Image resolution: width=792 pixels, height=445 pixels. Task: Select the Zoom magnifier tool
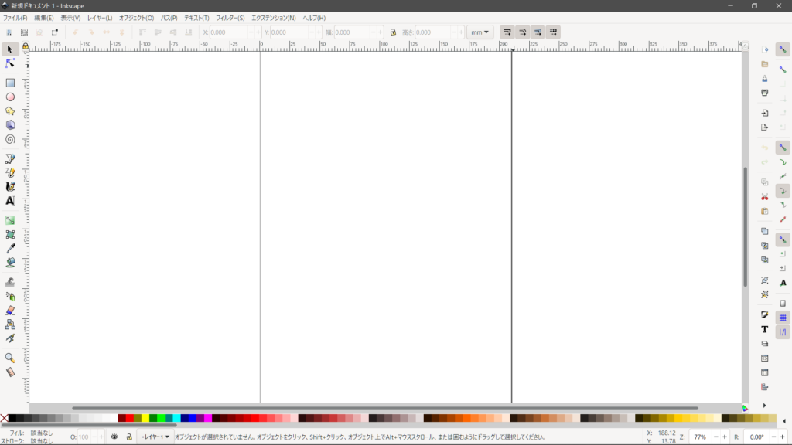(10, 358)
